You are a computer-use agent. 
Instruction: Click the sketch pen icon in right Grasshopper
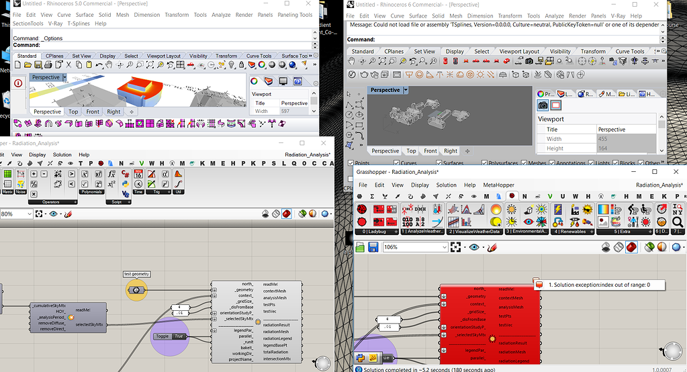pyautogui.click(x=492, y=248)
